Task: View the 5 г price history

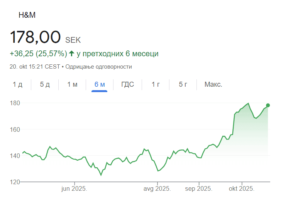Action: (183, 84)
